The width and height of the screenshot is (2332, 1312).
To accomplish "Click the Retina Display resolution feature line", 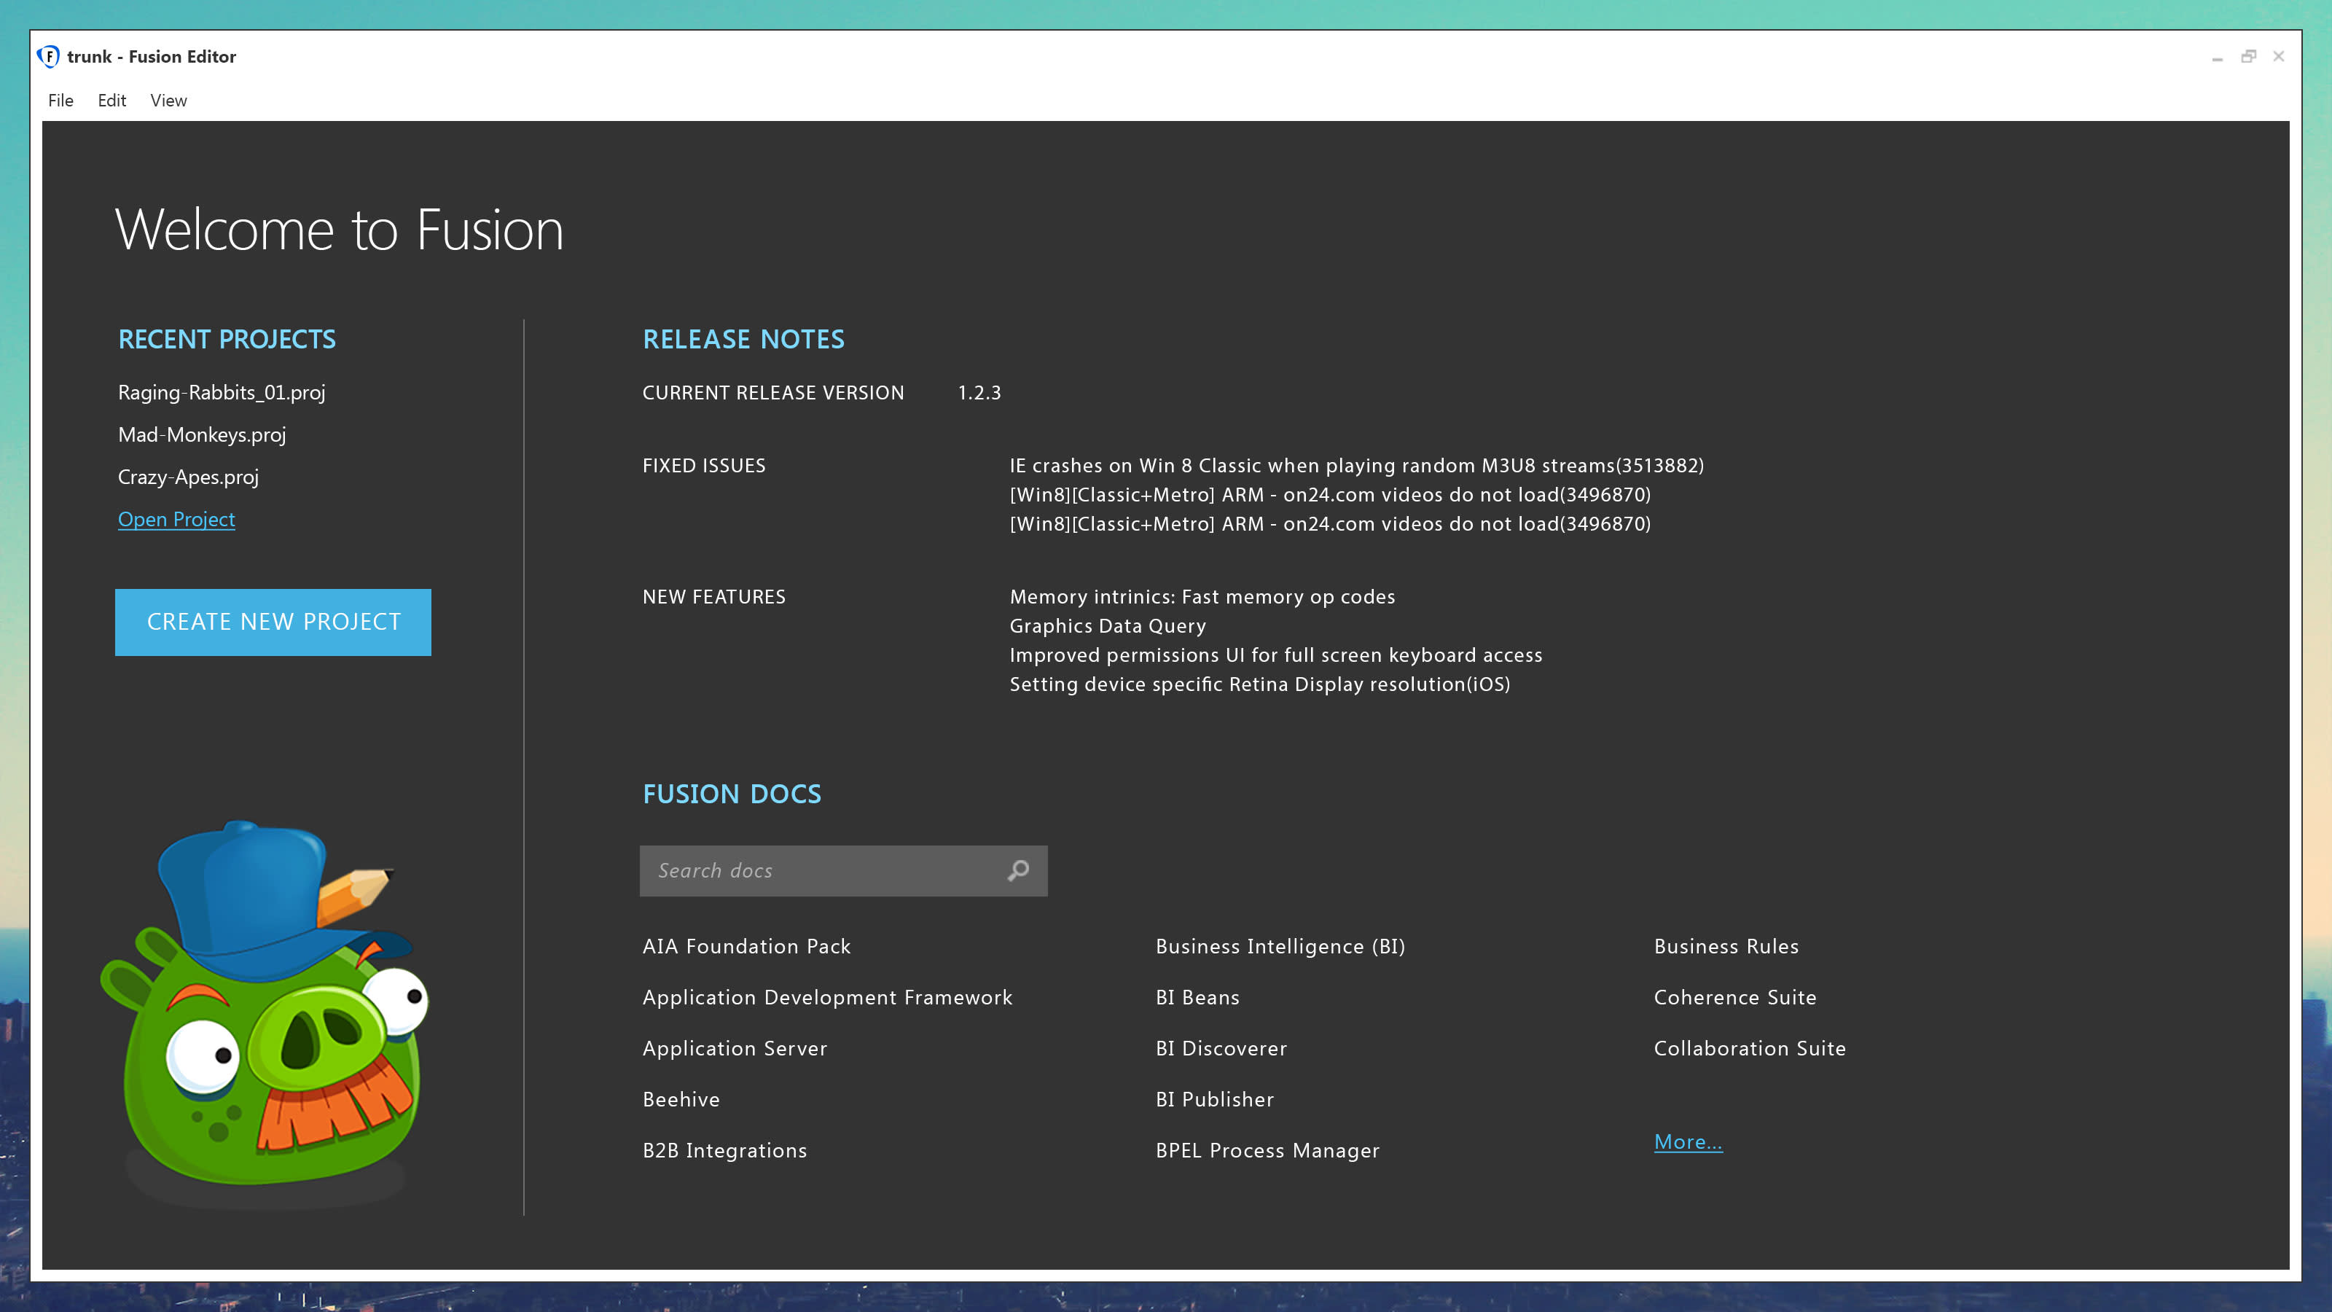I will 1260,684.
